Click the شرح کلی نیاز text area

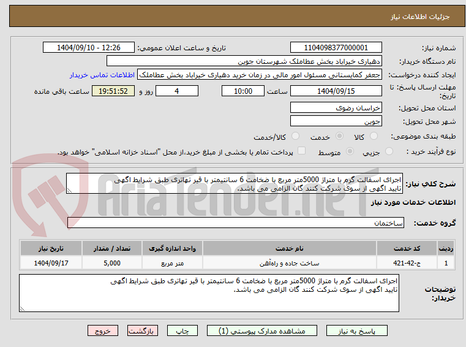click(x=234, y=184)
